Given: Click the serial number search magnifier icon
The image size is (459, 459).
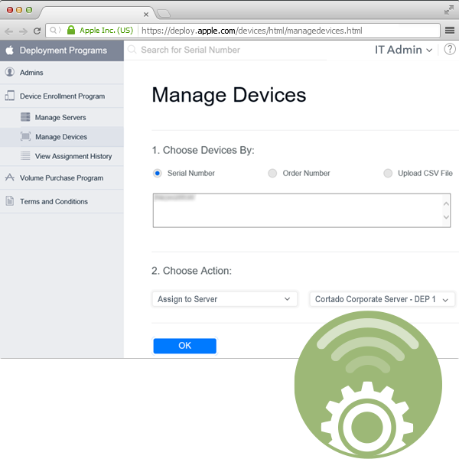Looking at the screenshot, I should 132,50.
